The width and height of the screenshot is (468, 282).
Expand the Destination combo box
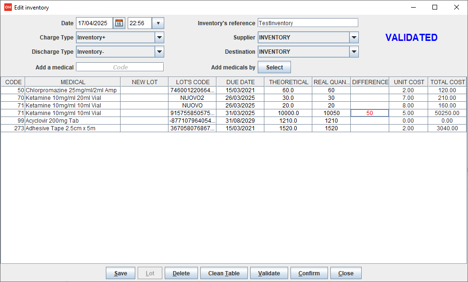pos(353,51)
